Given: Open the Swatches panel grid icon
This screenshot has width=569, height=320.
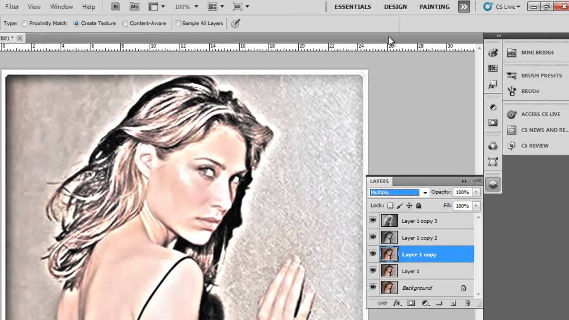Looking at the screenshot, I should click(x=493, y=68).
